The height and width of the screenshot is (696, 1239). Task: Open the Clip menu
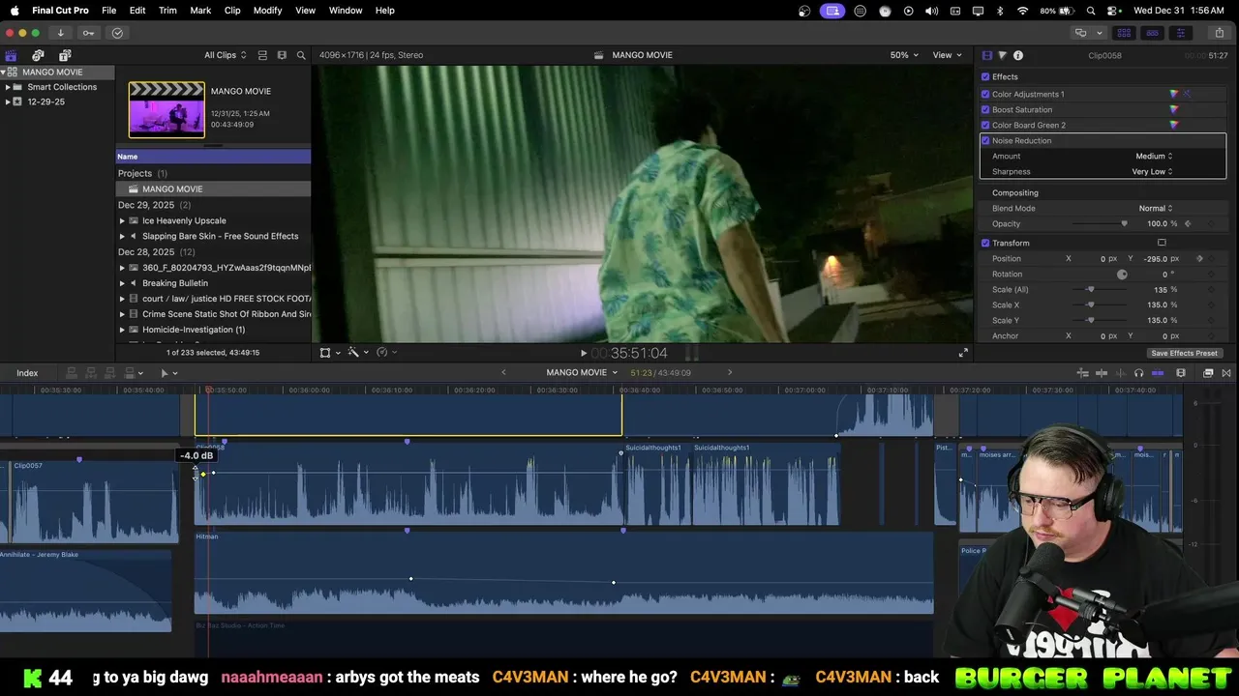click(x=232, y=11)
